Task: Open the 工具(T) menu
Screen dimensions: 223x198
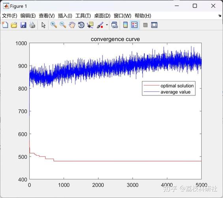Action: pos(83,15)
